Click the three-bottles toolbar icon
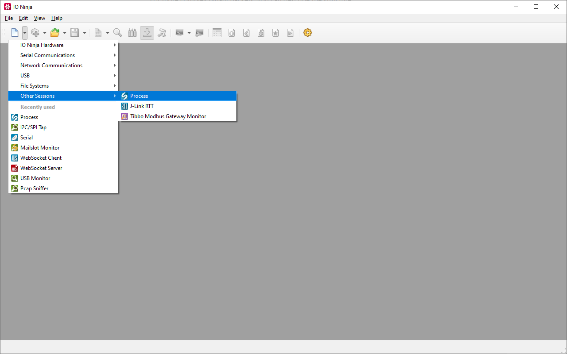The height and width of the screenshot is (354, 567). pyautogui.click(x=132, y=33)
